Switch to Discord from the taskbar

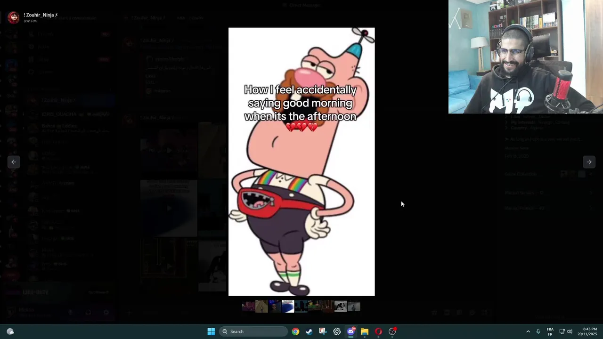click(351, 331)
